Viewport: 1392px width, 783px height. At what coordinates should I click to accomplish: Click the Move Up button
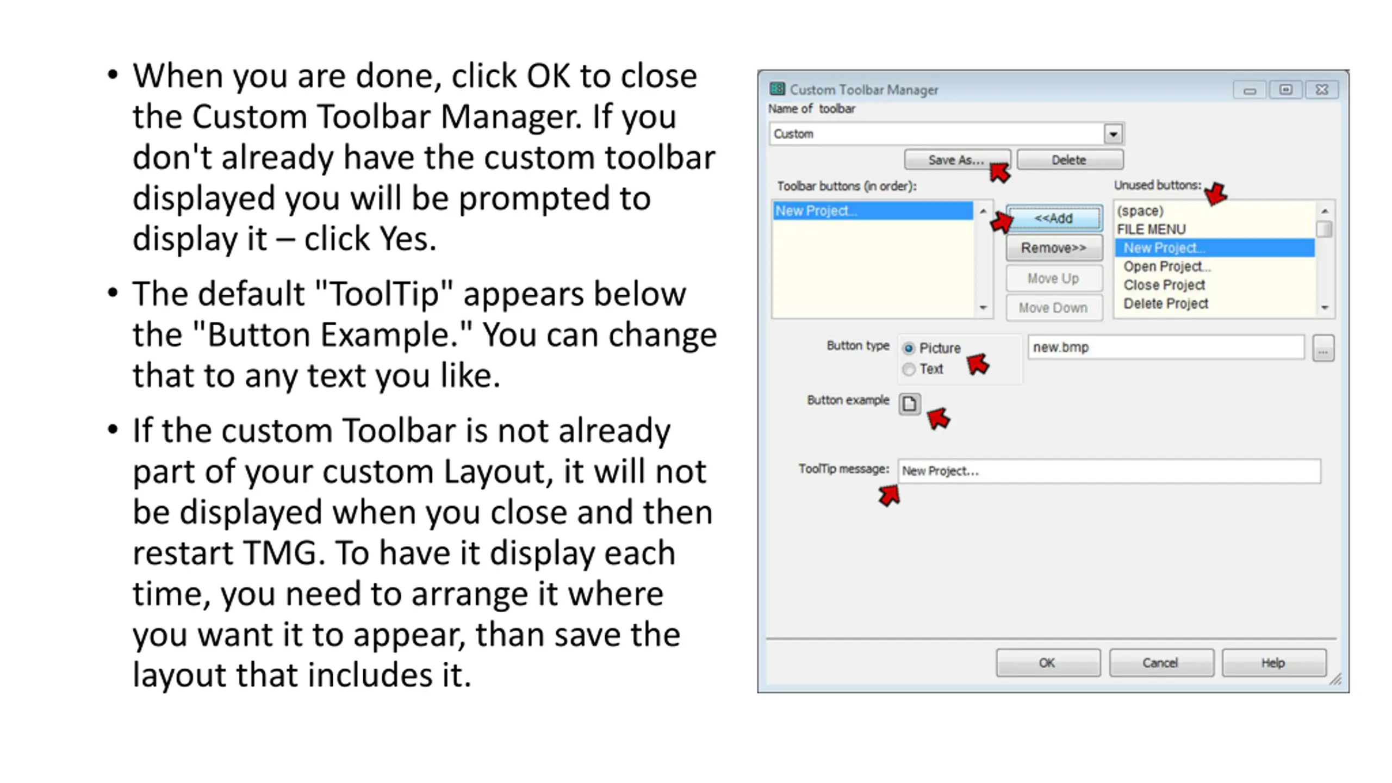tap(1054, 278)
